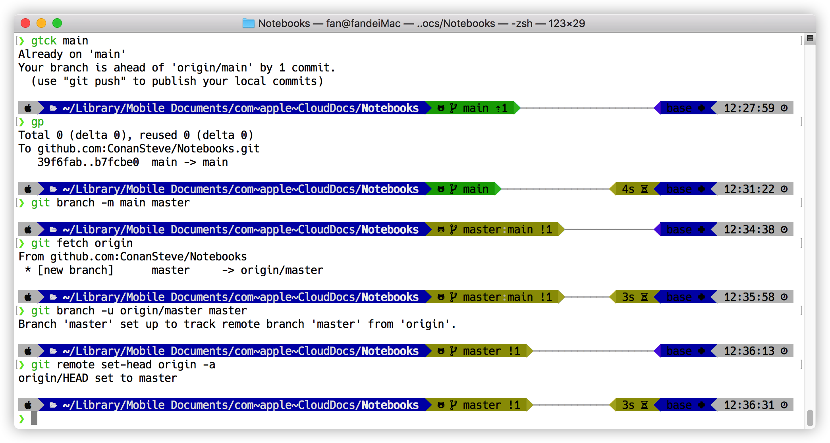830x443 pixels.
Task: Click the 'gtck main' command text
Action: pos(60,40)
